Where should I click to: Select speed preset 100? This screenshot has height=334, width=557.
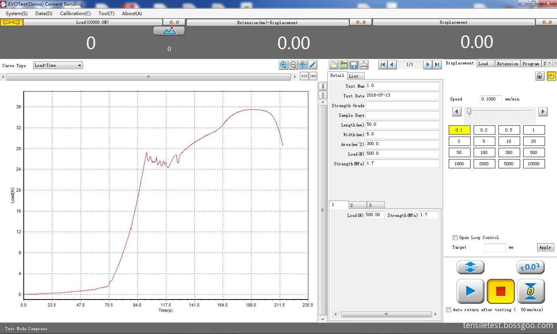point(484,152)
